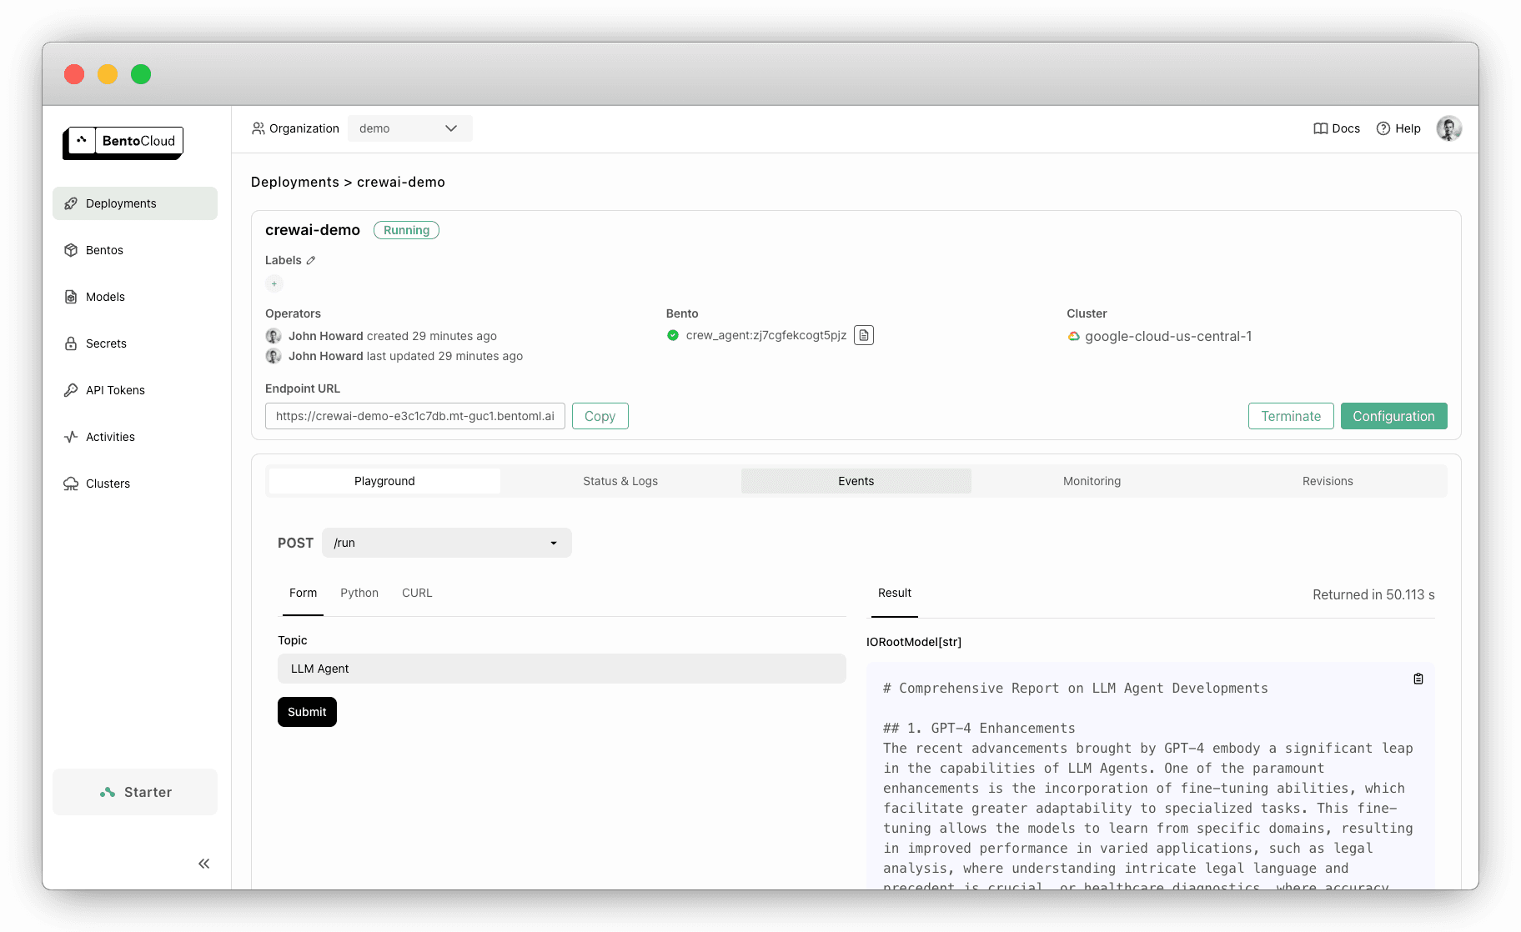Open the Starter plan panel
This screenshot has width=1521, height=932.
click(x=135, y=792)
